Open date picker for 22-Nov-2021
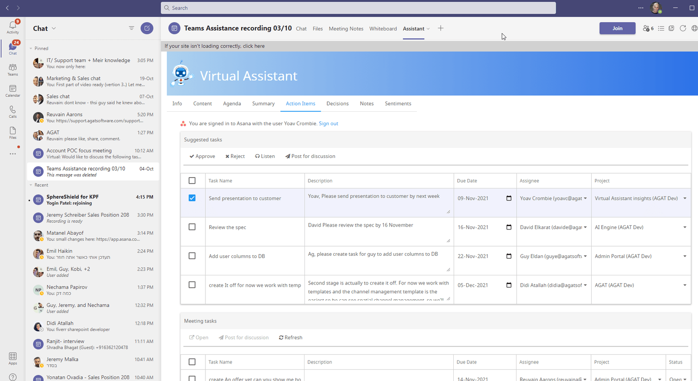Image resolution: width=698 pixels, height=381 pixels. pos(509,256)
